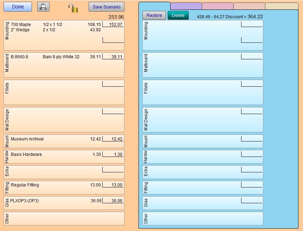Switch to the pink scenario tab
Screen dimensions: 303x231
(218, 6)
